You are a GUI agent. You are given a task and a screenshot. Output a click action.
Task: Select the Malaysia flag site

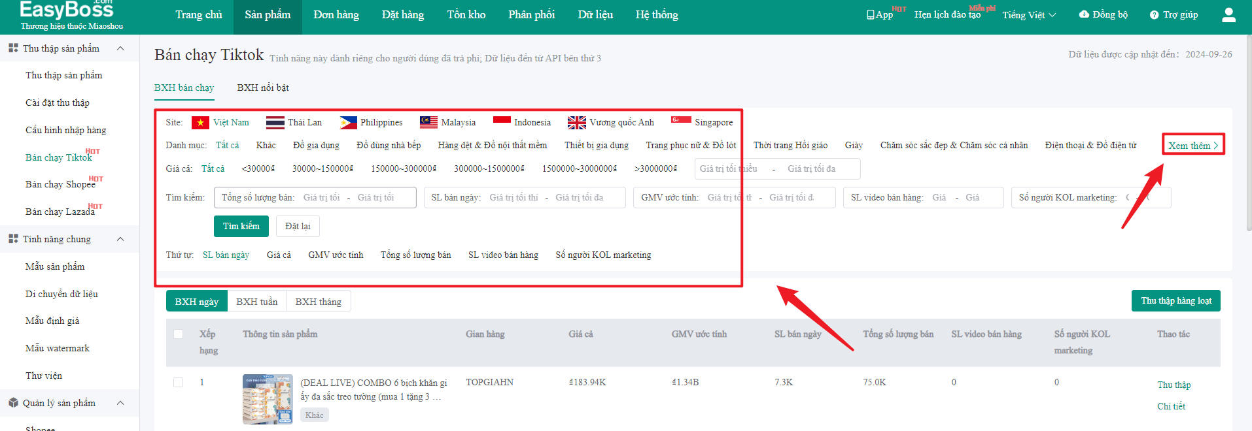[428, 123]
